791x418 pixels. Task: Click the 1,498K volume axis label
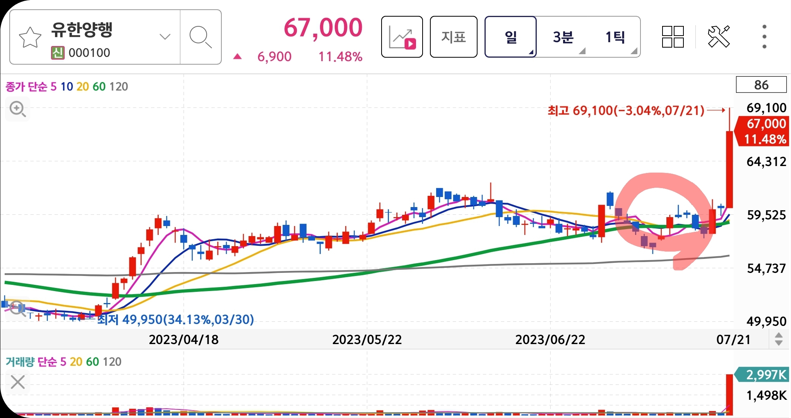click(x=766, y=395)
